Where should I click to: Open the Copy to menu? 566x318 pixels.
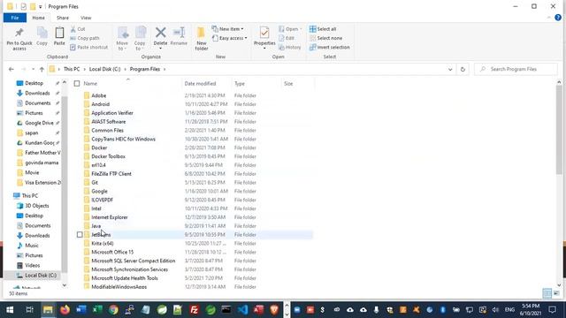point(140,39)
